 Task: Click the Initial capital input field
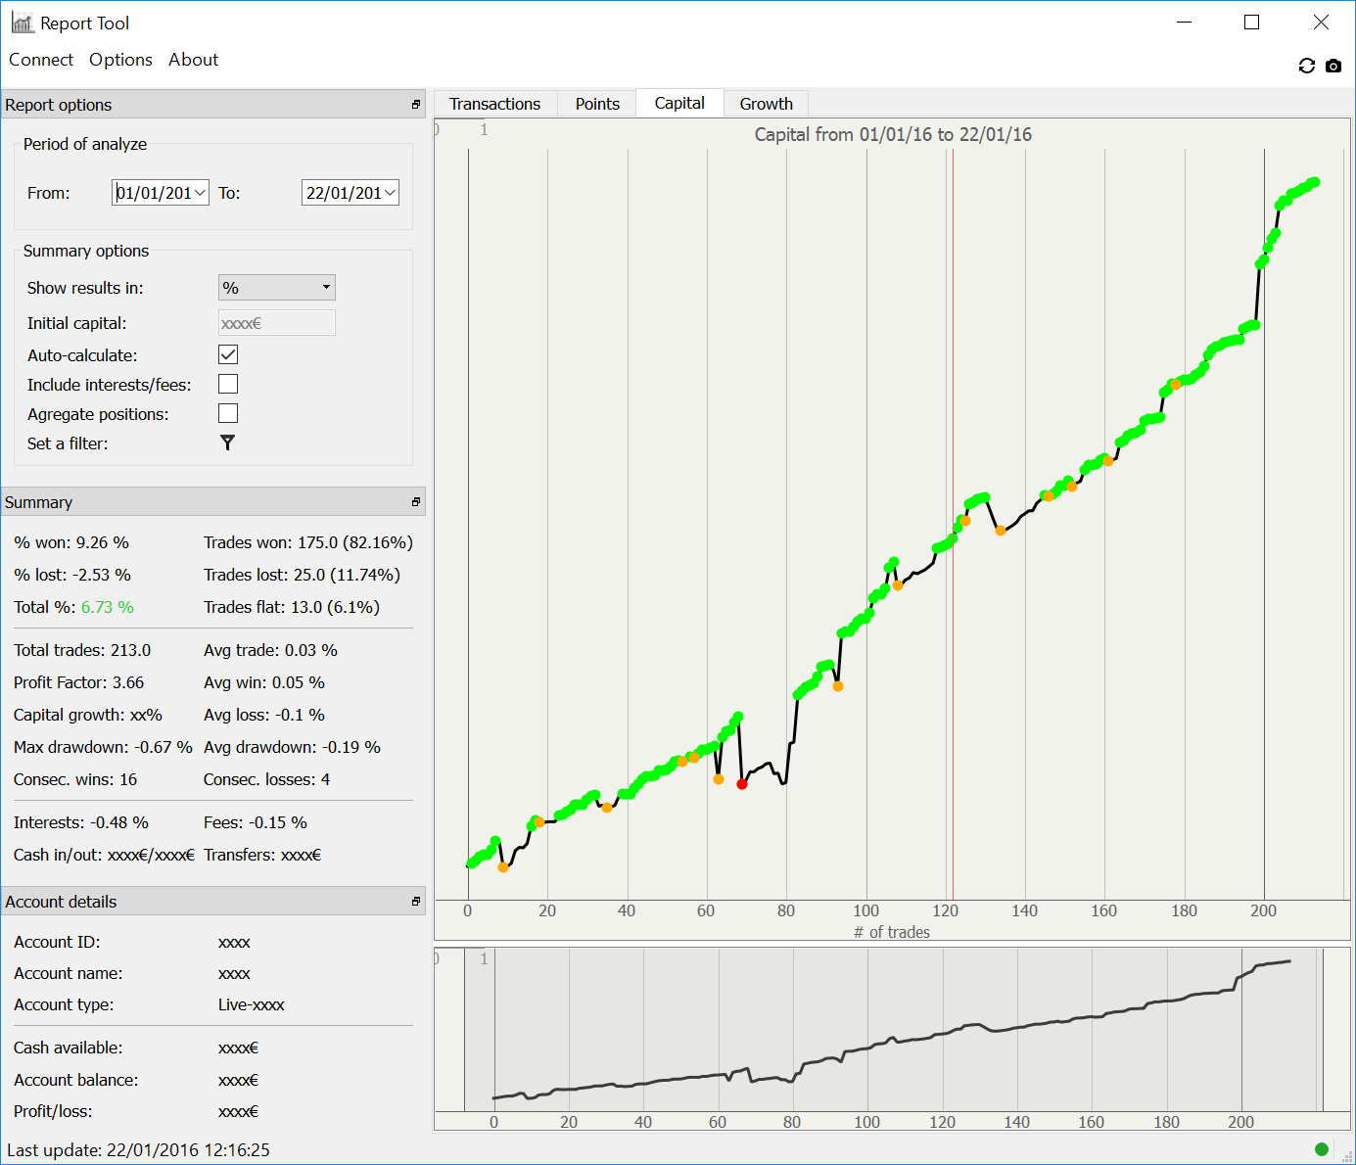click(276, 323)
